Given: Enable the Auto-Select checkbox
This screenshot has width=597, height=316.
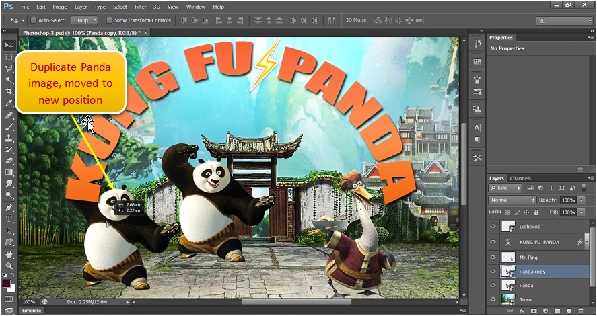Looking at the screenshot, I should click(x=33, y=21).
